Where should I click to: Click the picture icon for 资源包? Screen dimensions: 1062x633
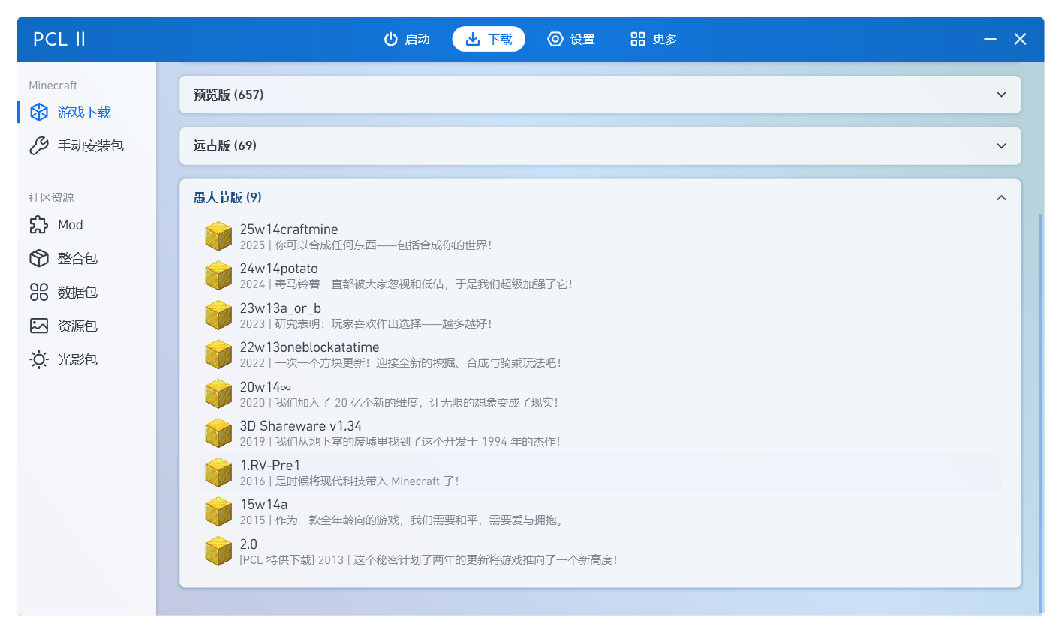point(39,325)
